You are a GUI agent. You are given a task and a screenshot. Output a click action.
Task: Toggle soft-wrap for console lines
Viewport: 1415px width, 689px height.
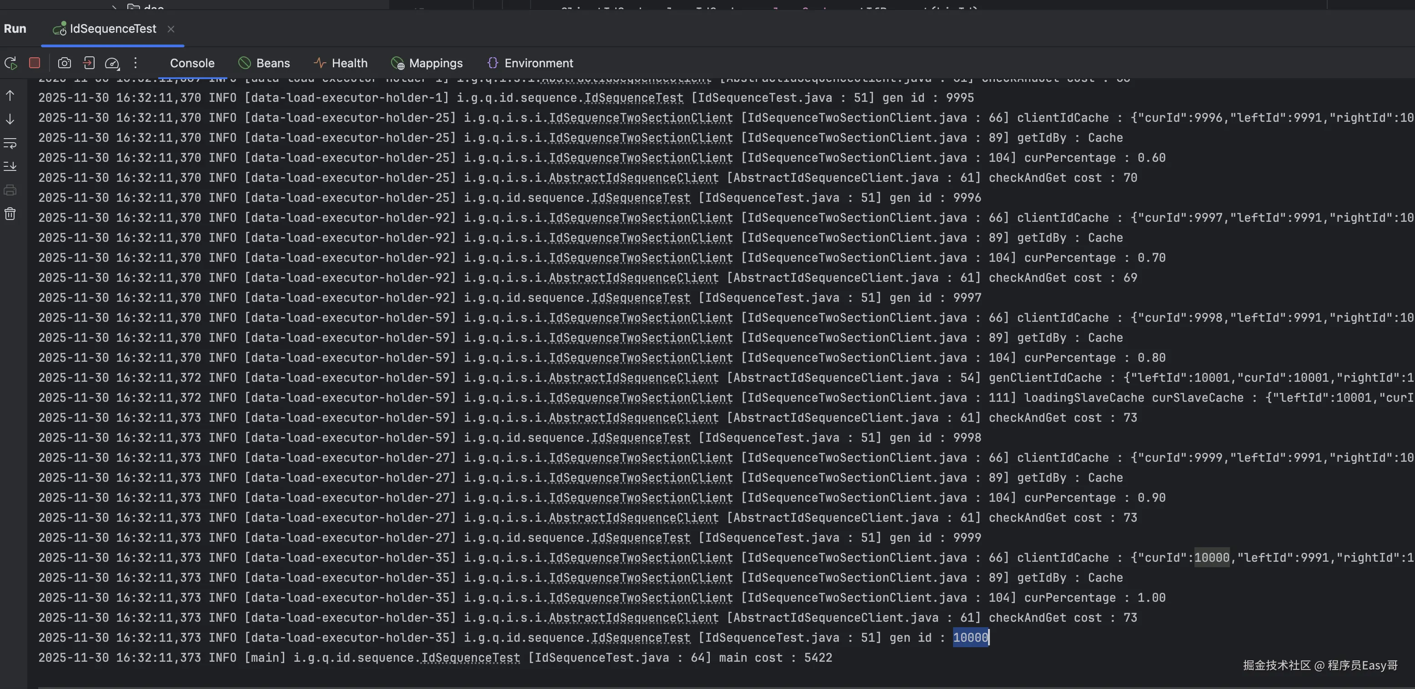10,143
